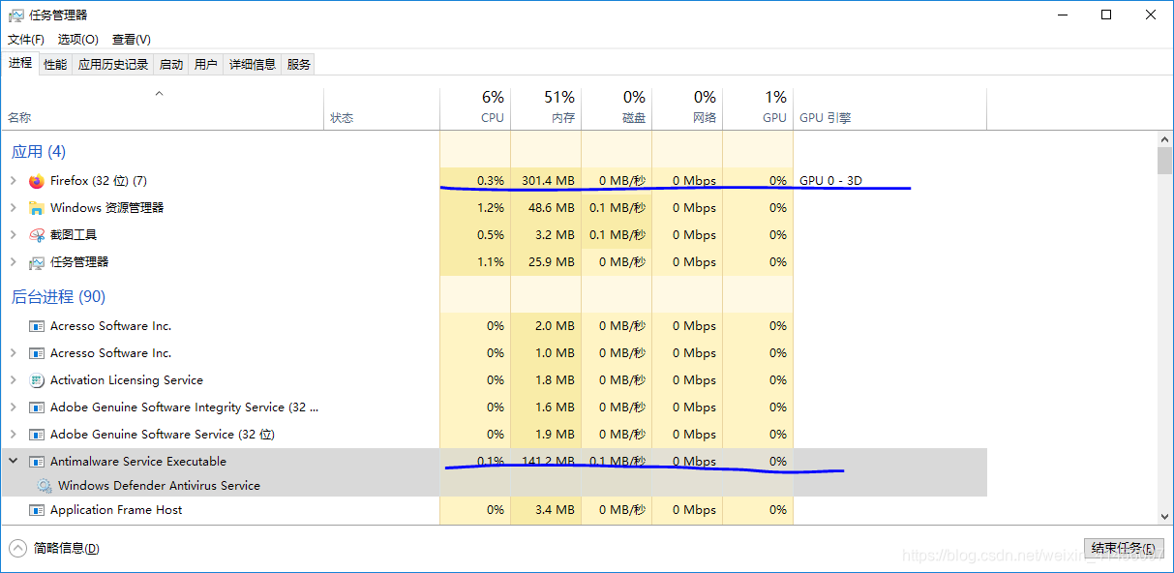Sort processes by 内存 column

(x=546, y=108)
